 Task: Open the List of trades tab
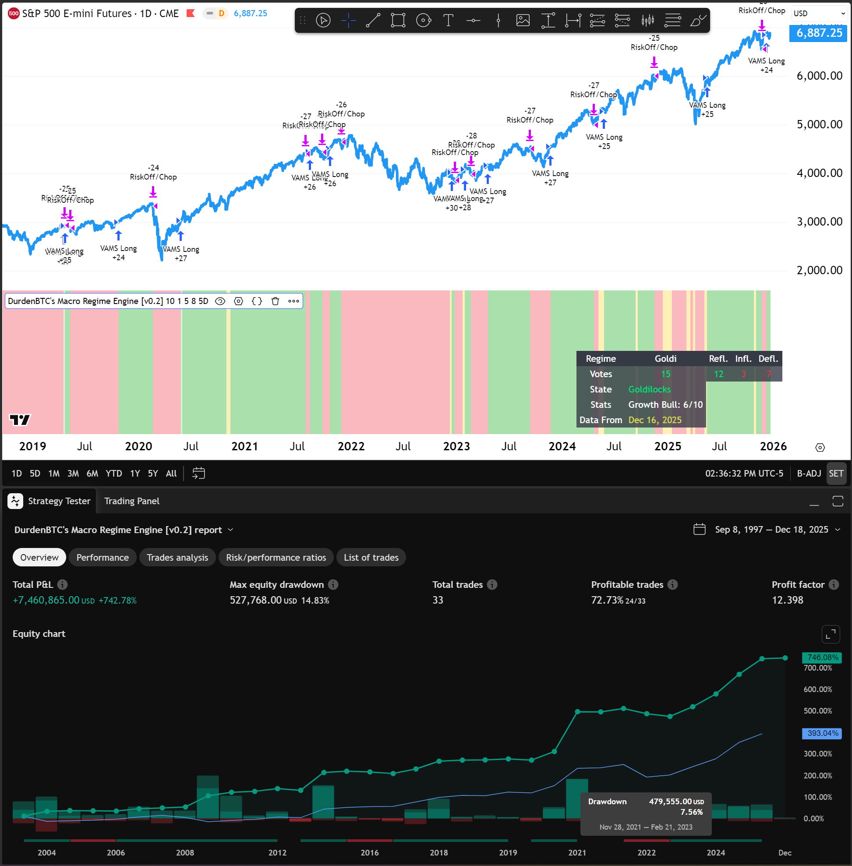[371, 557]
